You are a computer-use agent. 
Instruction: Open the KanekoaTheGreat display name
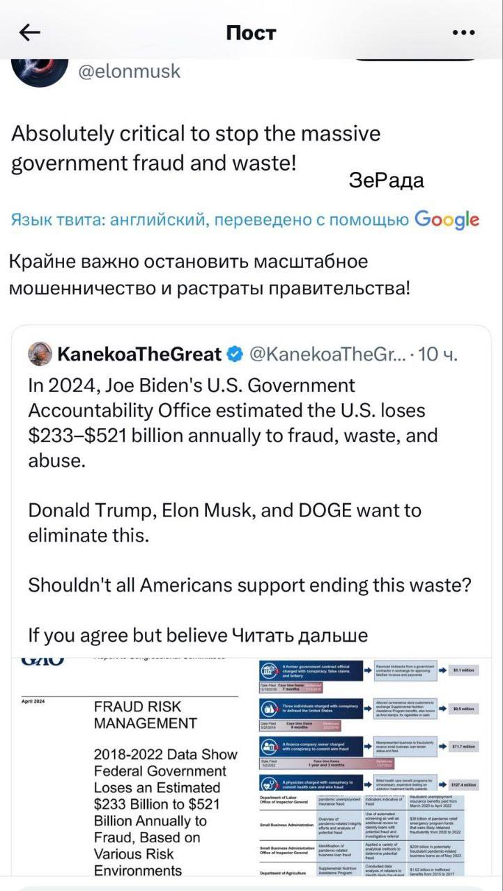coord(139,354)
